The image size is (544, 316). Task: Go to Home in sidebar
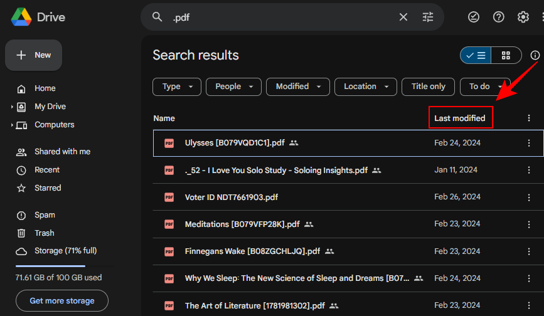tap(45, 88)
